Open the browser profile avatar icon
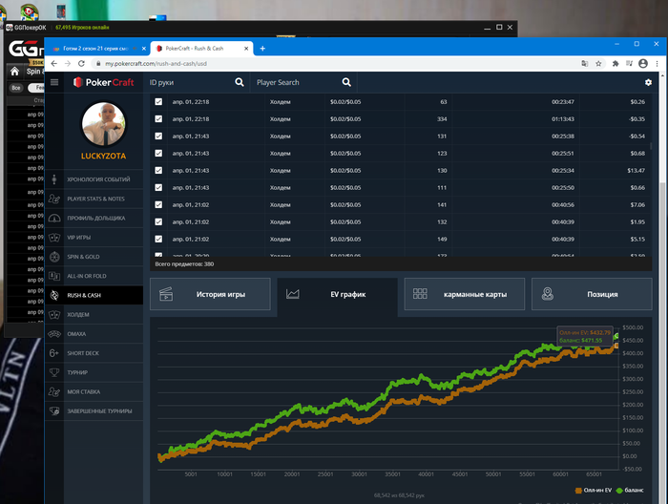 click(x=643, y=64)
